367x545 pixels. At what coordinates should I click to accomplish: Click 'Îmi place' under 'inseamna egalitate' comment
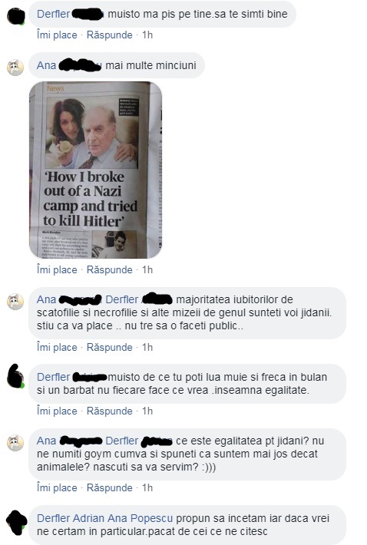pos(57,411)
